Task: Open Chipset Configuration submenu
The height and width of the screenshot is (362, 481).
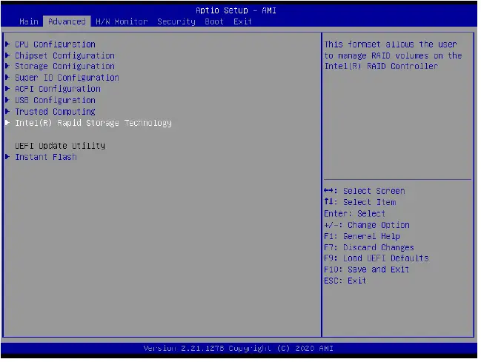Action: click(64, 56)
